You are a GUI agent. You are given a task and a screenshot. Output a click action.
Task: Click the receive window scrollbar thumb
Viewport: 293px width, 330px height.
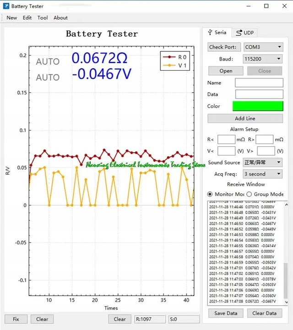[286, 280]
